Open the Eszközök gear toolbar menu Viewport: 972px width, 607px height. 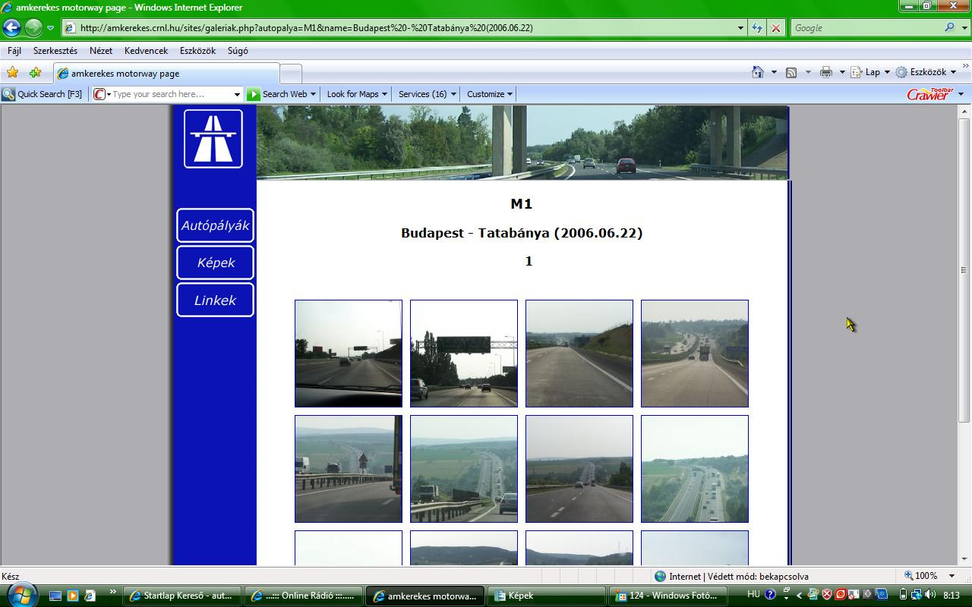(x=926, y=72)
